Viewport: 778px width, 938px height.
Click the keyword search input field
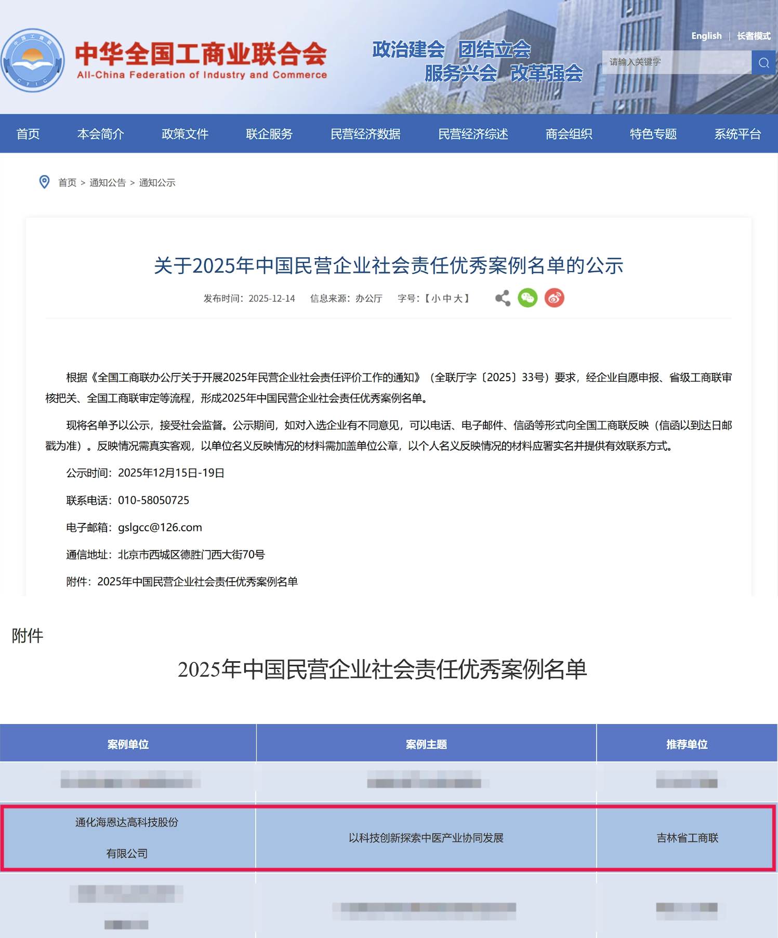[676, 62]
